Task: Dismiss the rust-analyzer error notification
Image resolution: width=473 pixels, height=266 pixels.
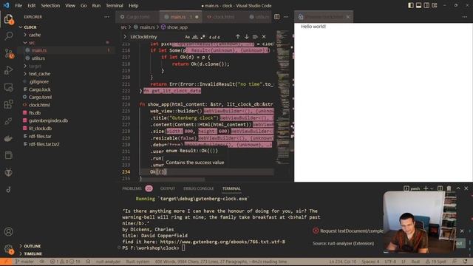Action: [x=462, y=231]
